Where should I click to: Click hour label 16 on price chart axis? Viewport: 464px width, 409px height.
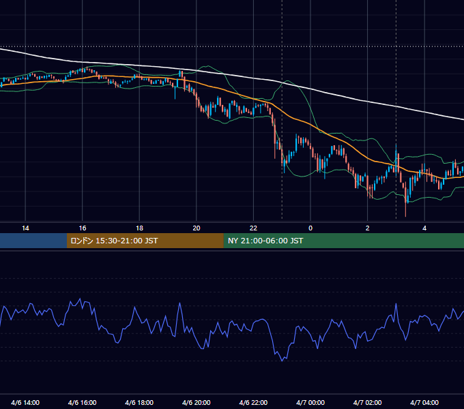click(83, 228)
